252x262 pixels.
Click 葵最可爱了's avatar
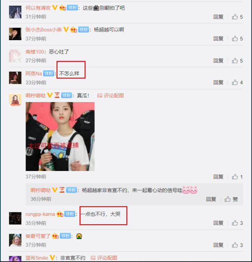15,240
